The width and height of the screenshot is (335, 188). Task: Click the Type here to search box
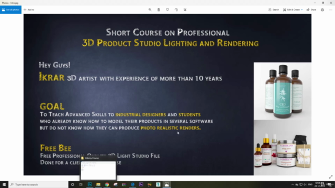coord(38,184)
